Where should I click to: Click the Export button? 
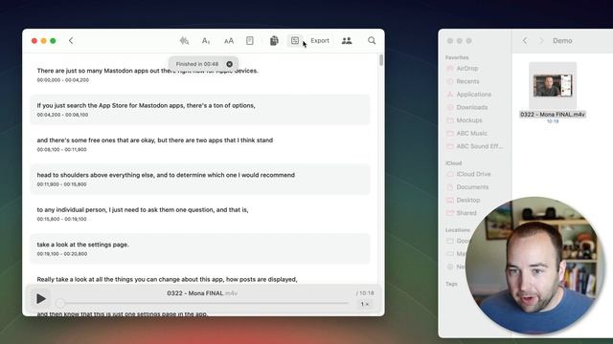320,40
